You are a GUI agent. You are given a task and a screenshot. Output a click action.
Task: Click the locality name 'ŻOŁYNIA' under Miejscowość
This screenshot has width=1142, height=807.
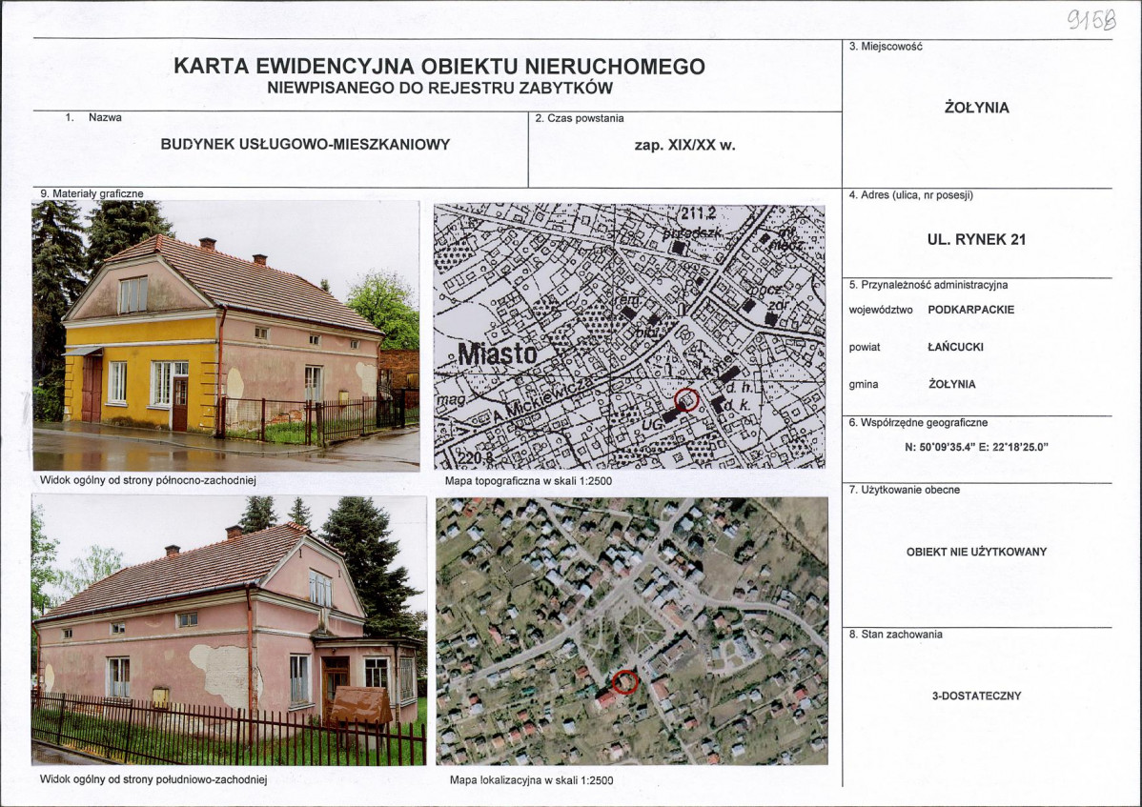point(977,108)
